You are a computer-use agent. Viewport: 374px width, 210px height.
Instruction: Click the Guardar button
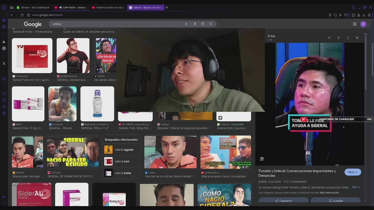[336, 201]
